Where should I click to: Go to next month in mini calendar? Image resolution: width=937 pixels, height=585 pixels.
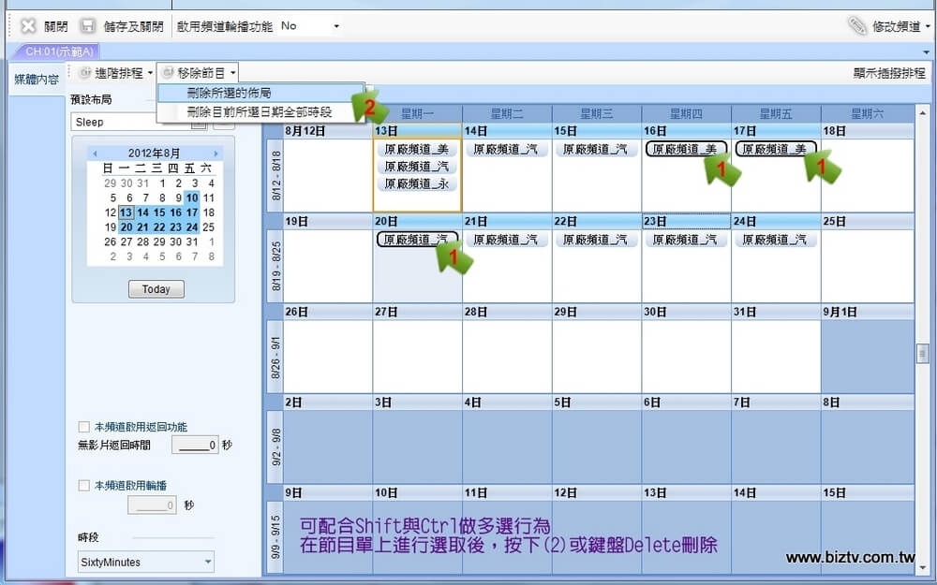point(216,154)
